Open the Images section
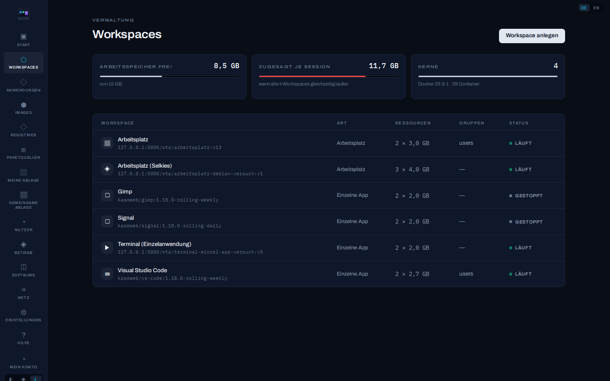This screenshot has height=381, width=610. (24, 108)
